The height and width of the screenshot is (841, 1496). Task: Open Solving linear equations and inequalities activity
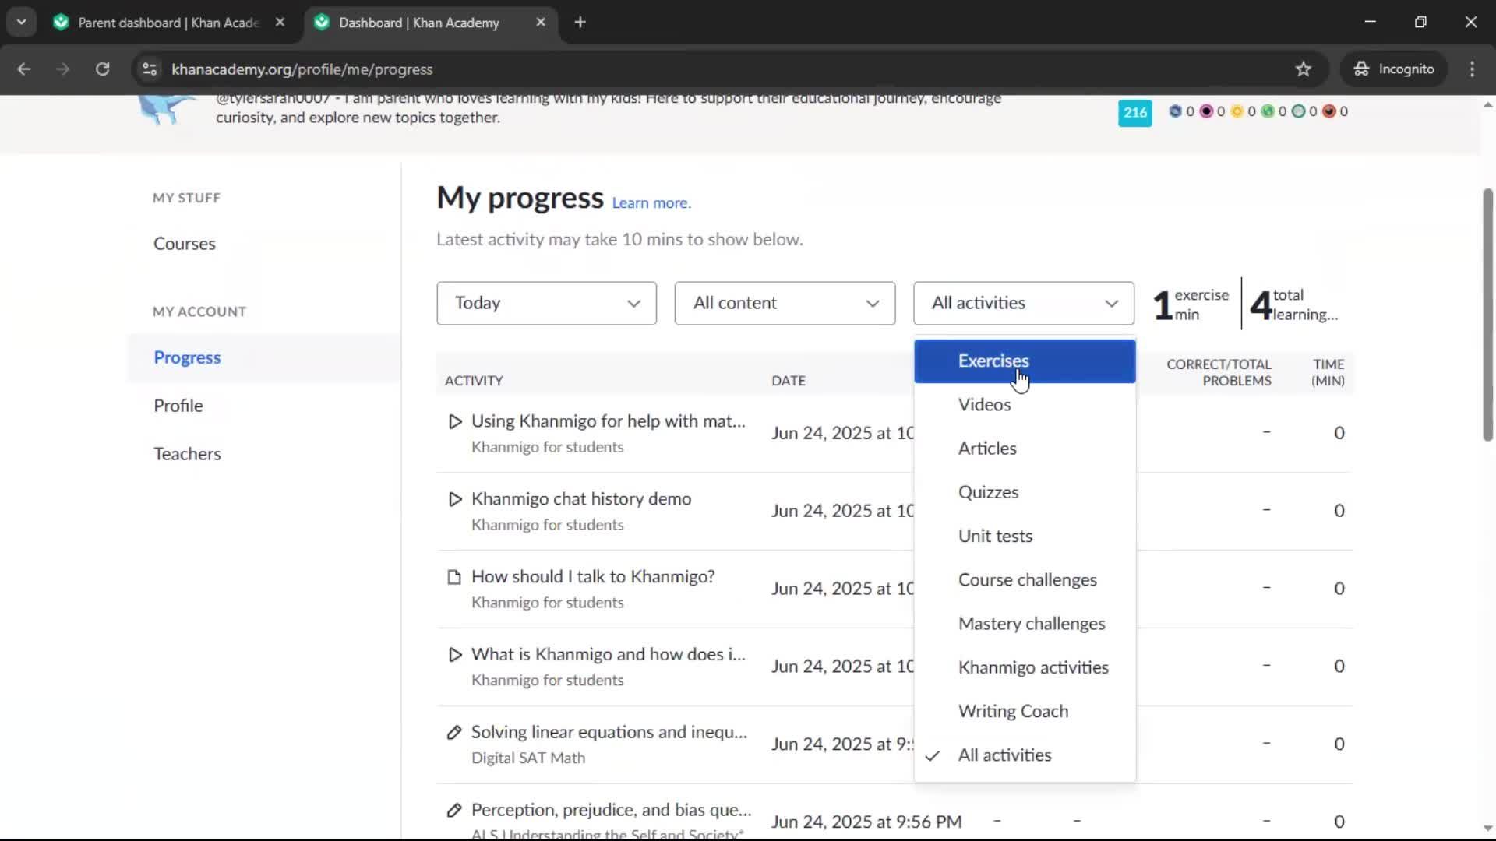point(609,733)
